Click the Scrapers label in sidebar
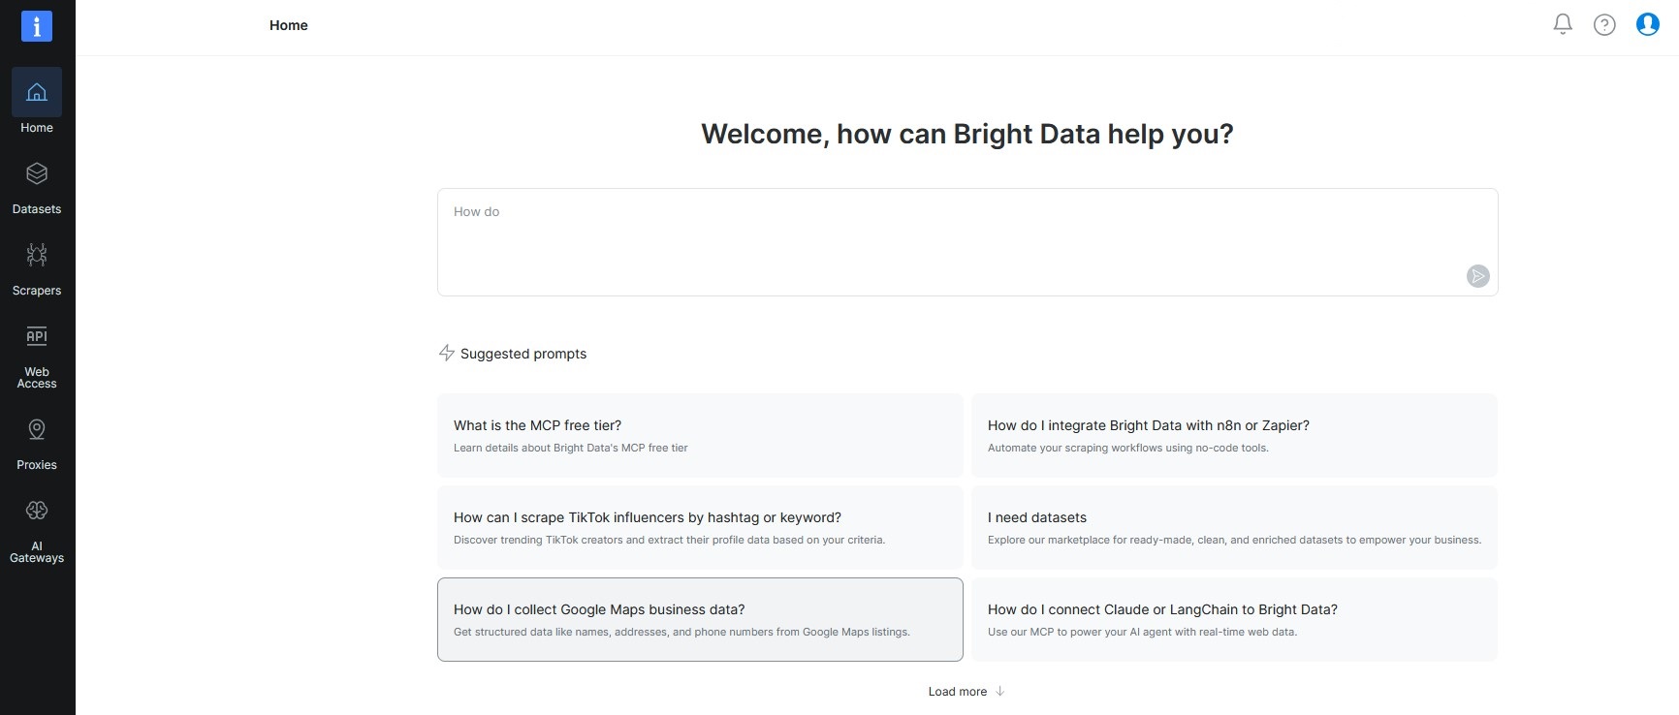This screenshot has width=1679, height=715. 37,291
